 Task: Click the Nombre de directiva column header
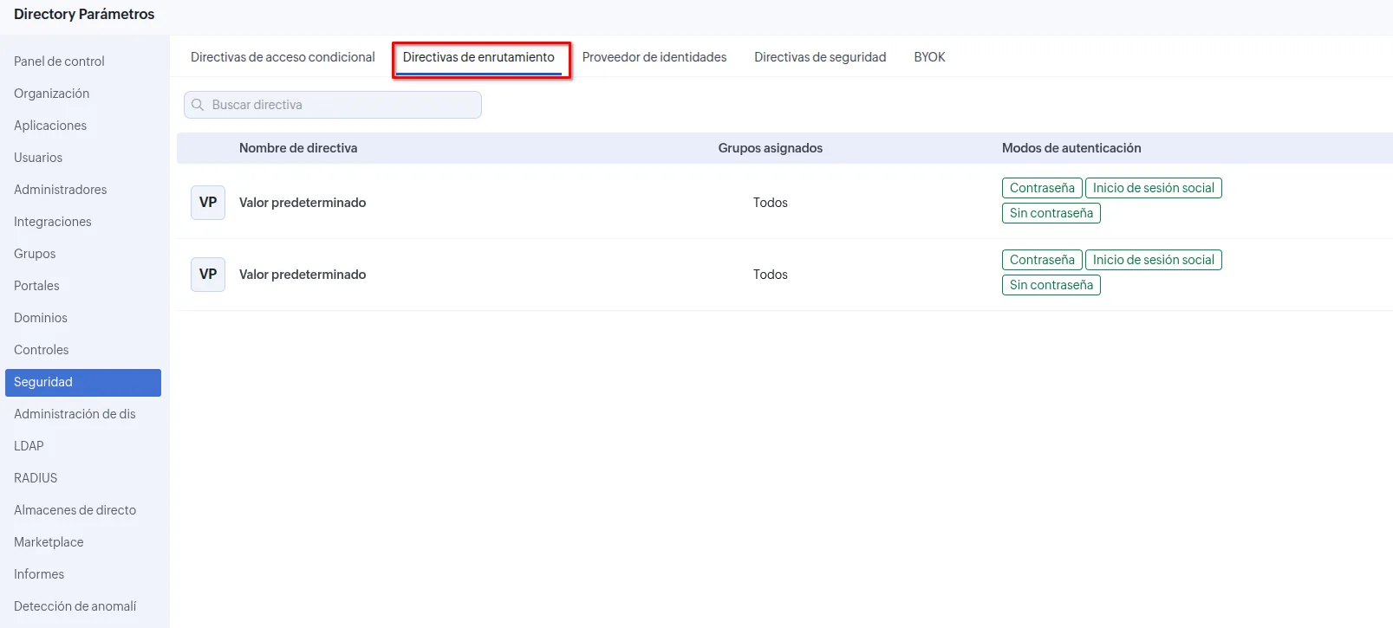tap(298, 148)
